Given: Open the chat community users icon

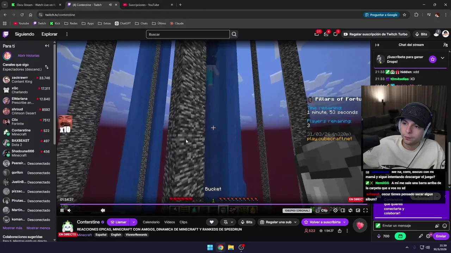Looking at the screenshot, I should [x=445, y=45].
